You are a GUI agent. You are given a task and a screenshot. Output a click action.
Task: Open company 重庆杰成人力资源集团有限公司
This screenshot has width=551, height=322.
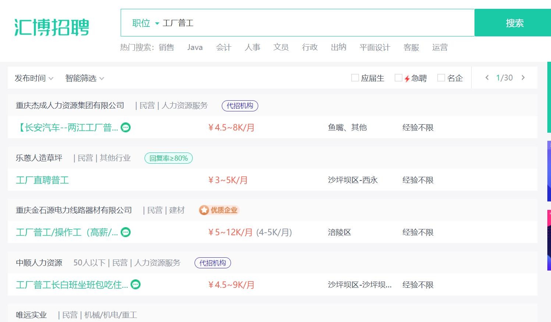point(70,105)
